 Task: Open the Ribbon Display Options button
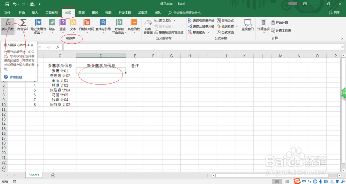[305, 4]
